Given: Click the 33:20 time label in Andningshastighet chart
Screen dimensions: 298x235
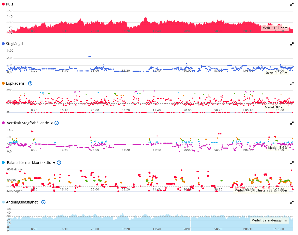Looking at the screenshot, I should click(126, 229).
